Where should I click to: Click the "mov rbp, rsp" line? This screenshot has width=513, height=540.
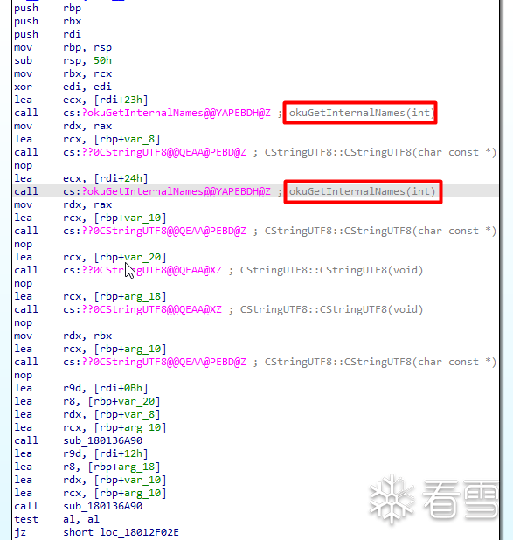(63, 47)
